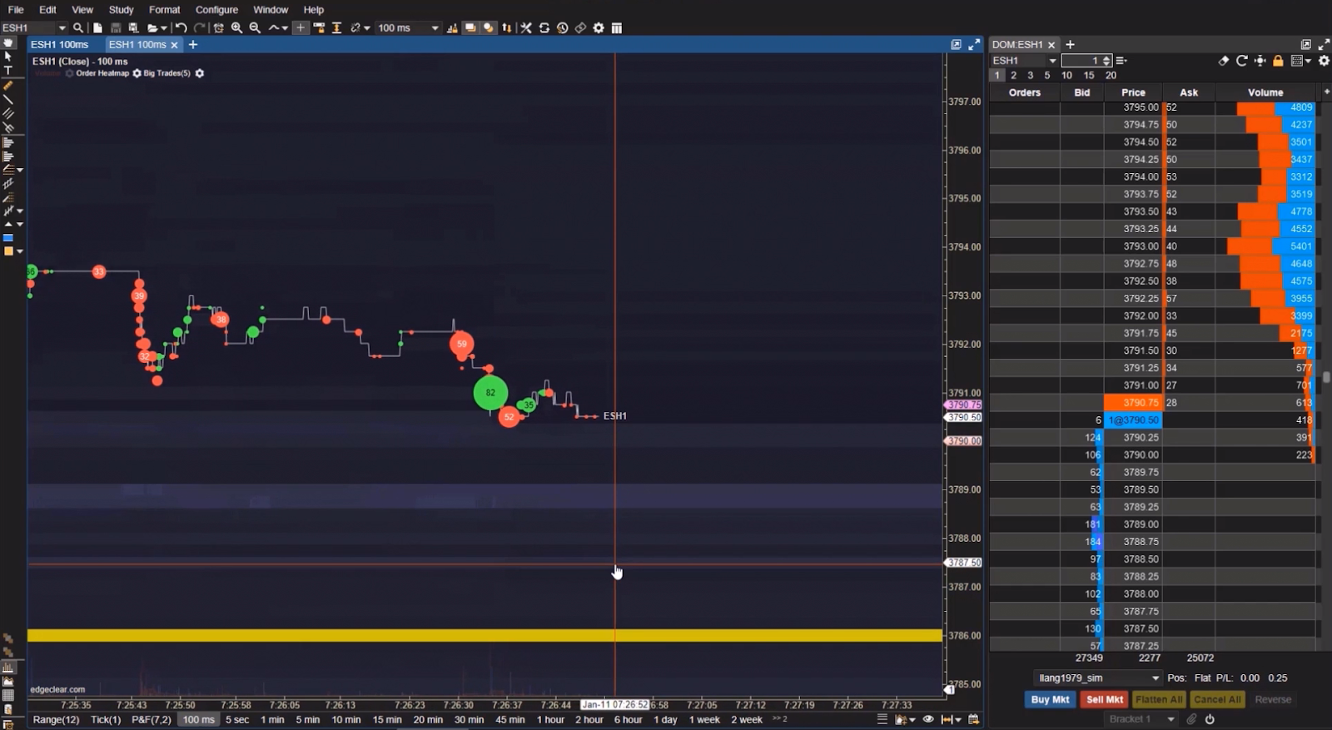Open DOM settings gear icon
Viewport: 1332px width, 730px height.
[1324, 61]
